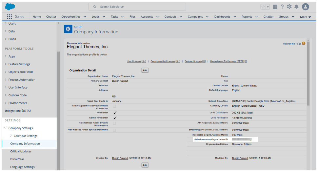Switch to the Files tab

pyautogui.click(x=132, y=17)
